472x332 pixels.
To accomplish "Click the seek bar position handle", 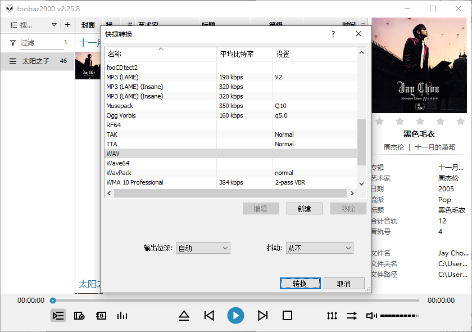I will 53,300.
